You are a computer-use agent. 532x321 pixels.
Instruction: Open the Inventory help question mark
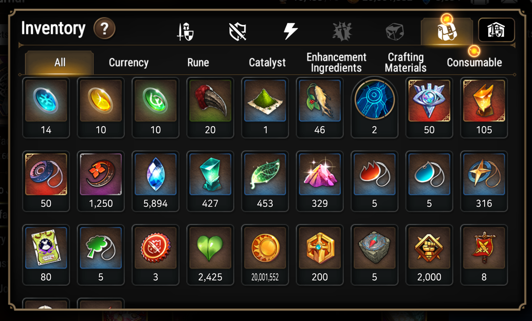104,28
